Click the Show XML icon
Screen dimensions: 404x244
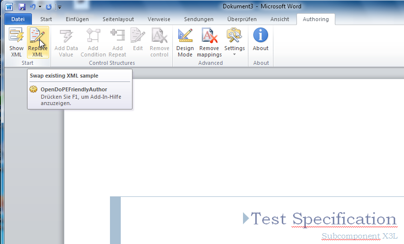[16, 36]
